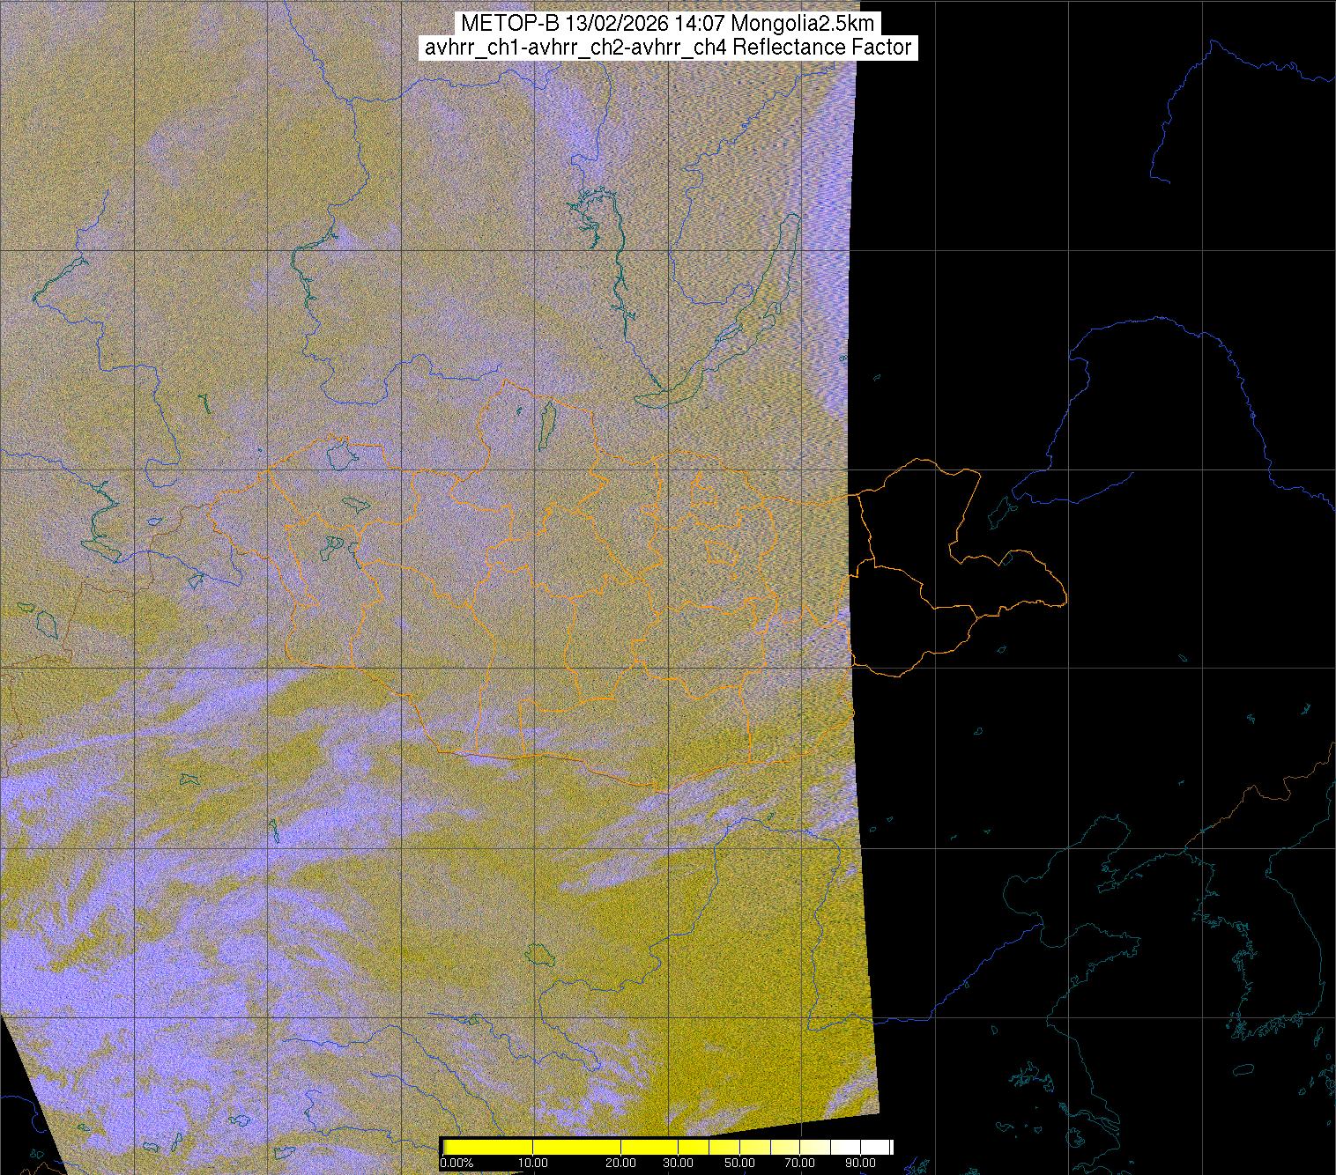
Task: Click the 70.00 tick label on color scale
Action: coord(803,1164)
